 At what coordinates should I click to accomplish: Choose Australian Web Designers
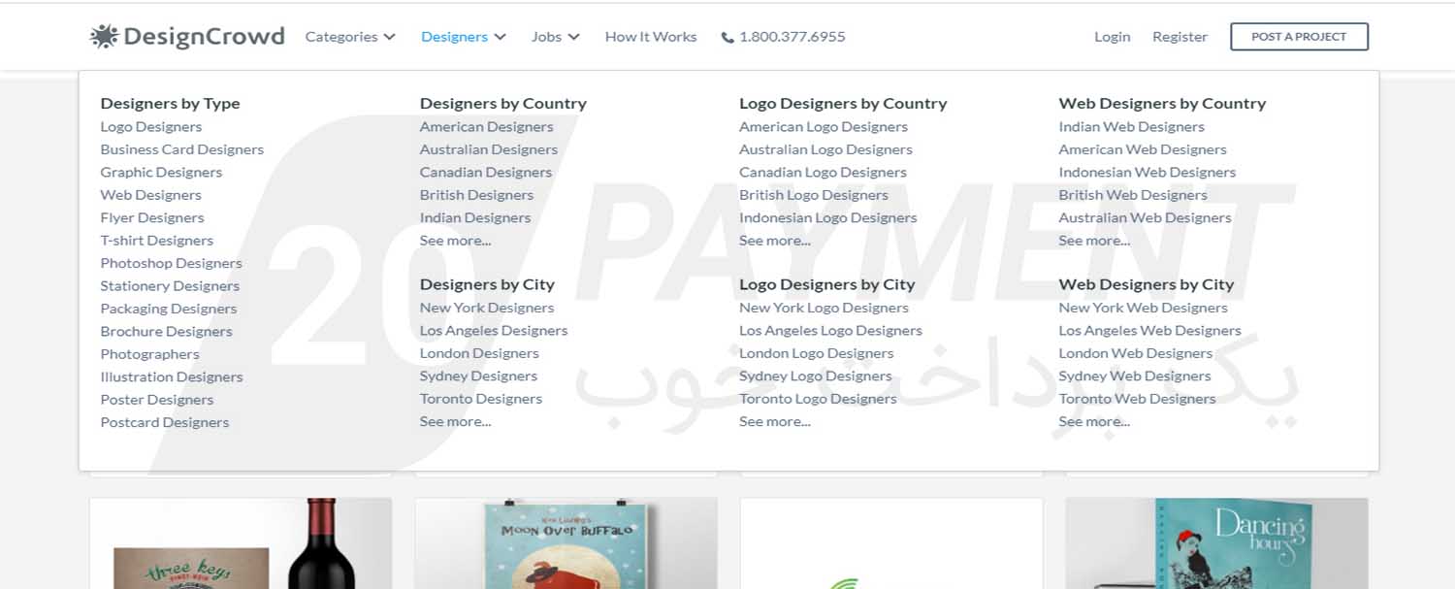tap(1145, 218)
